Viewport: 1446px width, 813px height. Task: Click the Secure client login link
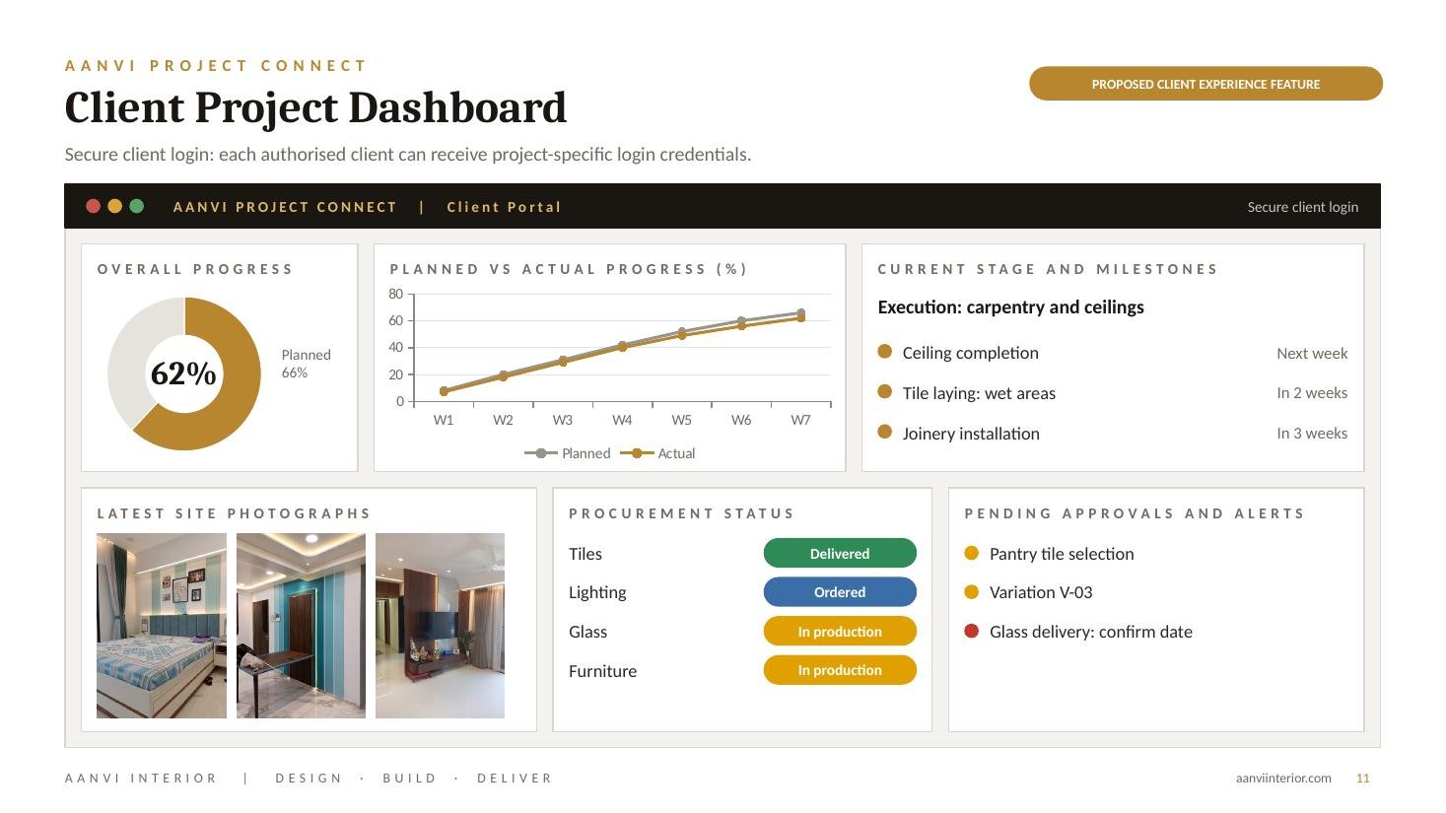pos(1303,207)
